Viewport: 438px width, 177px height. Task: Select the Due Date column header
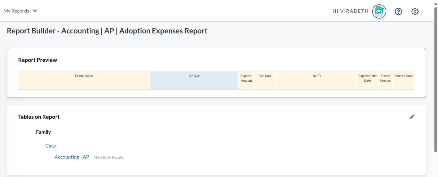click(x=265, y=80)
